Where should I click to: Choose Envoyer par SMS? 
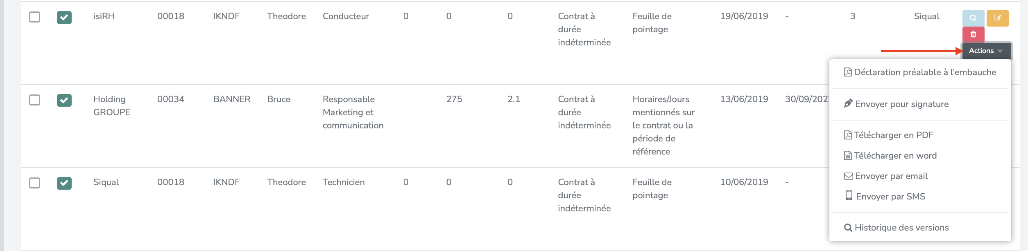885,196
